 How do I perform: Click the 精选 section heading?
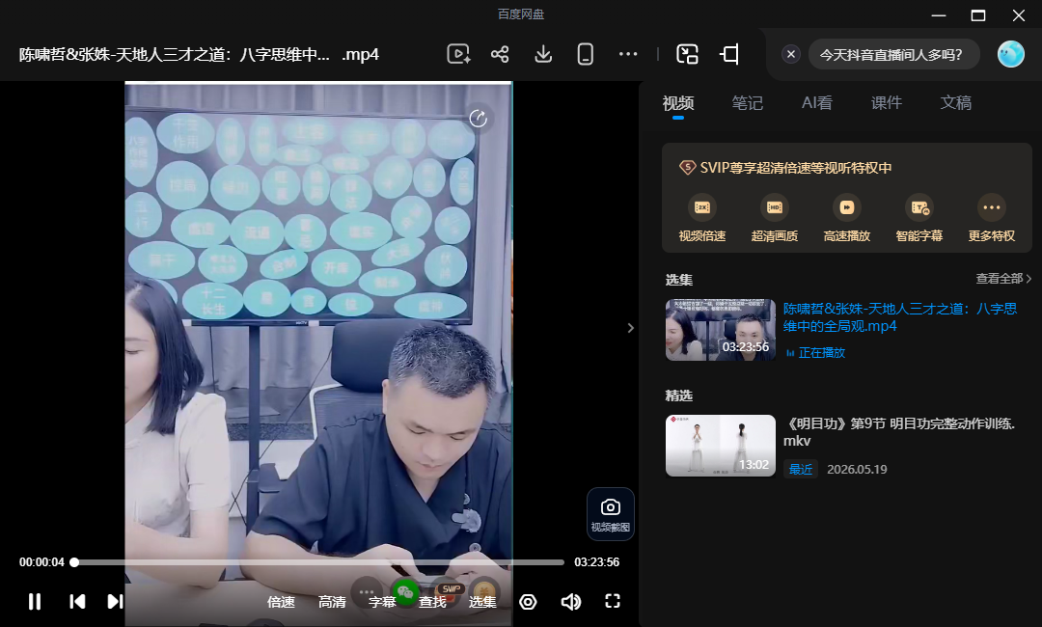[x=678, y=395]
